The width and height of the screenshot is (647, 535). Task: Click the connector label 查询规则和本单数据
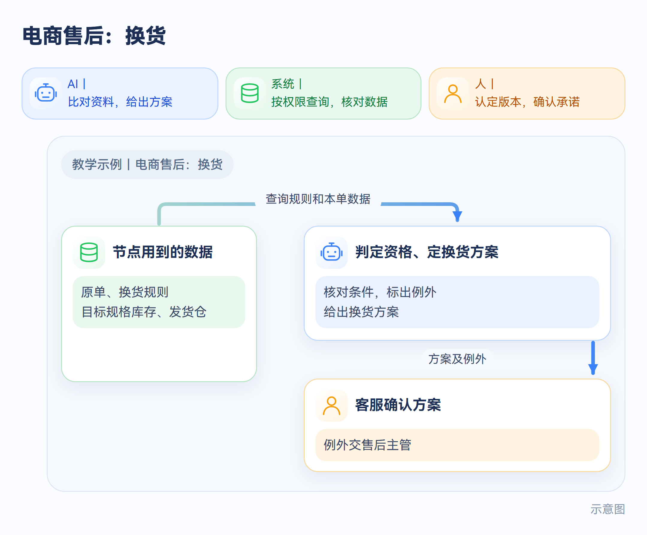(x=318, y=199)
